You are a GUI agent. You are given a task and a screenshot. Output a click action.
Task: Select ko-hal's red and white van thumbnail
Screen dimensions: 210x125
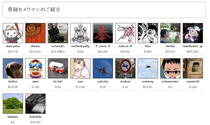(58, 68)
